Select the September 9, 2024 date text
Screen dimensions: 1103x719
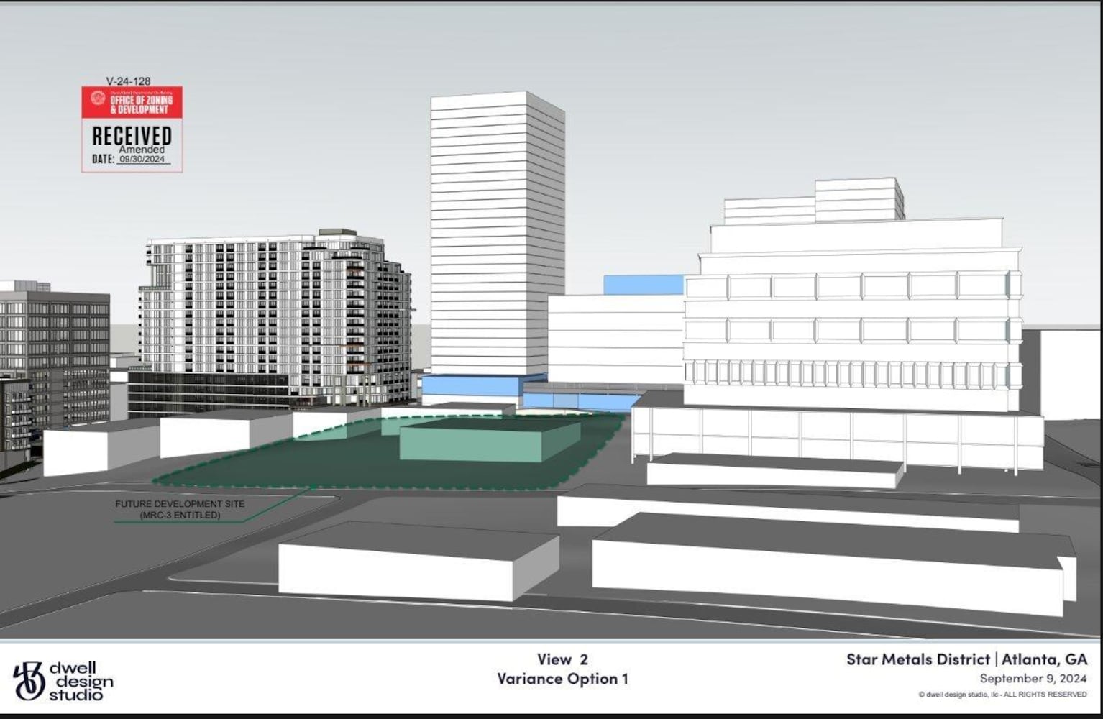pyautogui.click(x=1033, y=679)
